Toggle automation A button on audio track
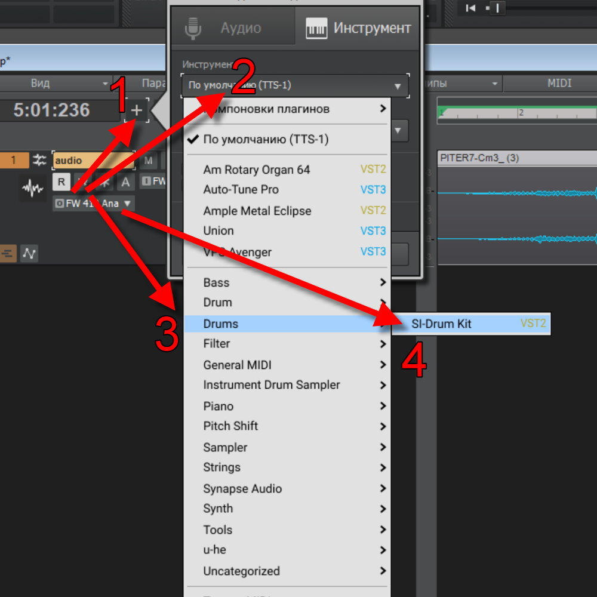597x597 pixels. [125, 182]
